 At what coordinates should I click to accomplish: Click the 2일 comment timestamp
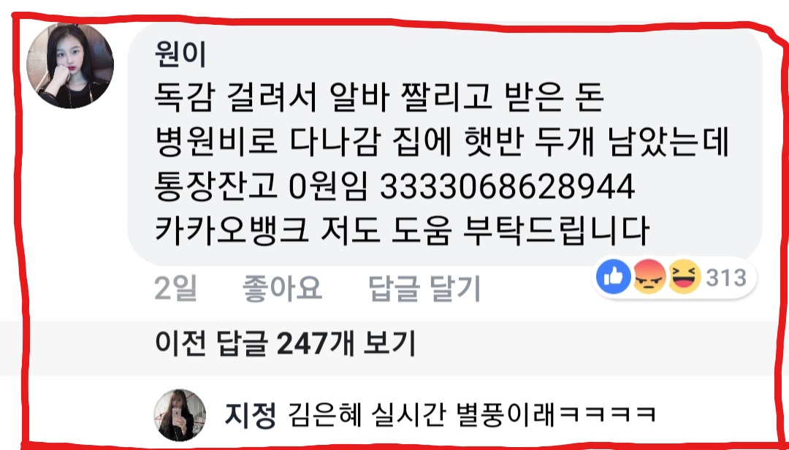pos(175,289)
